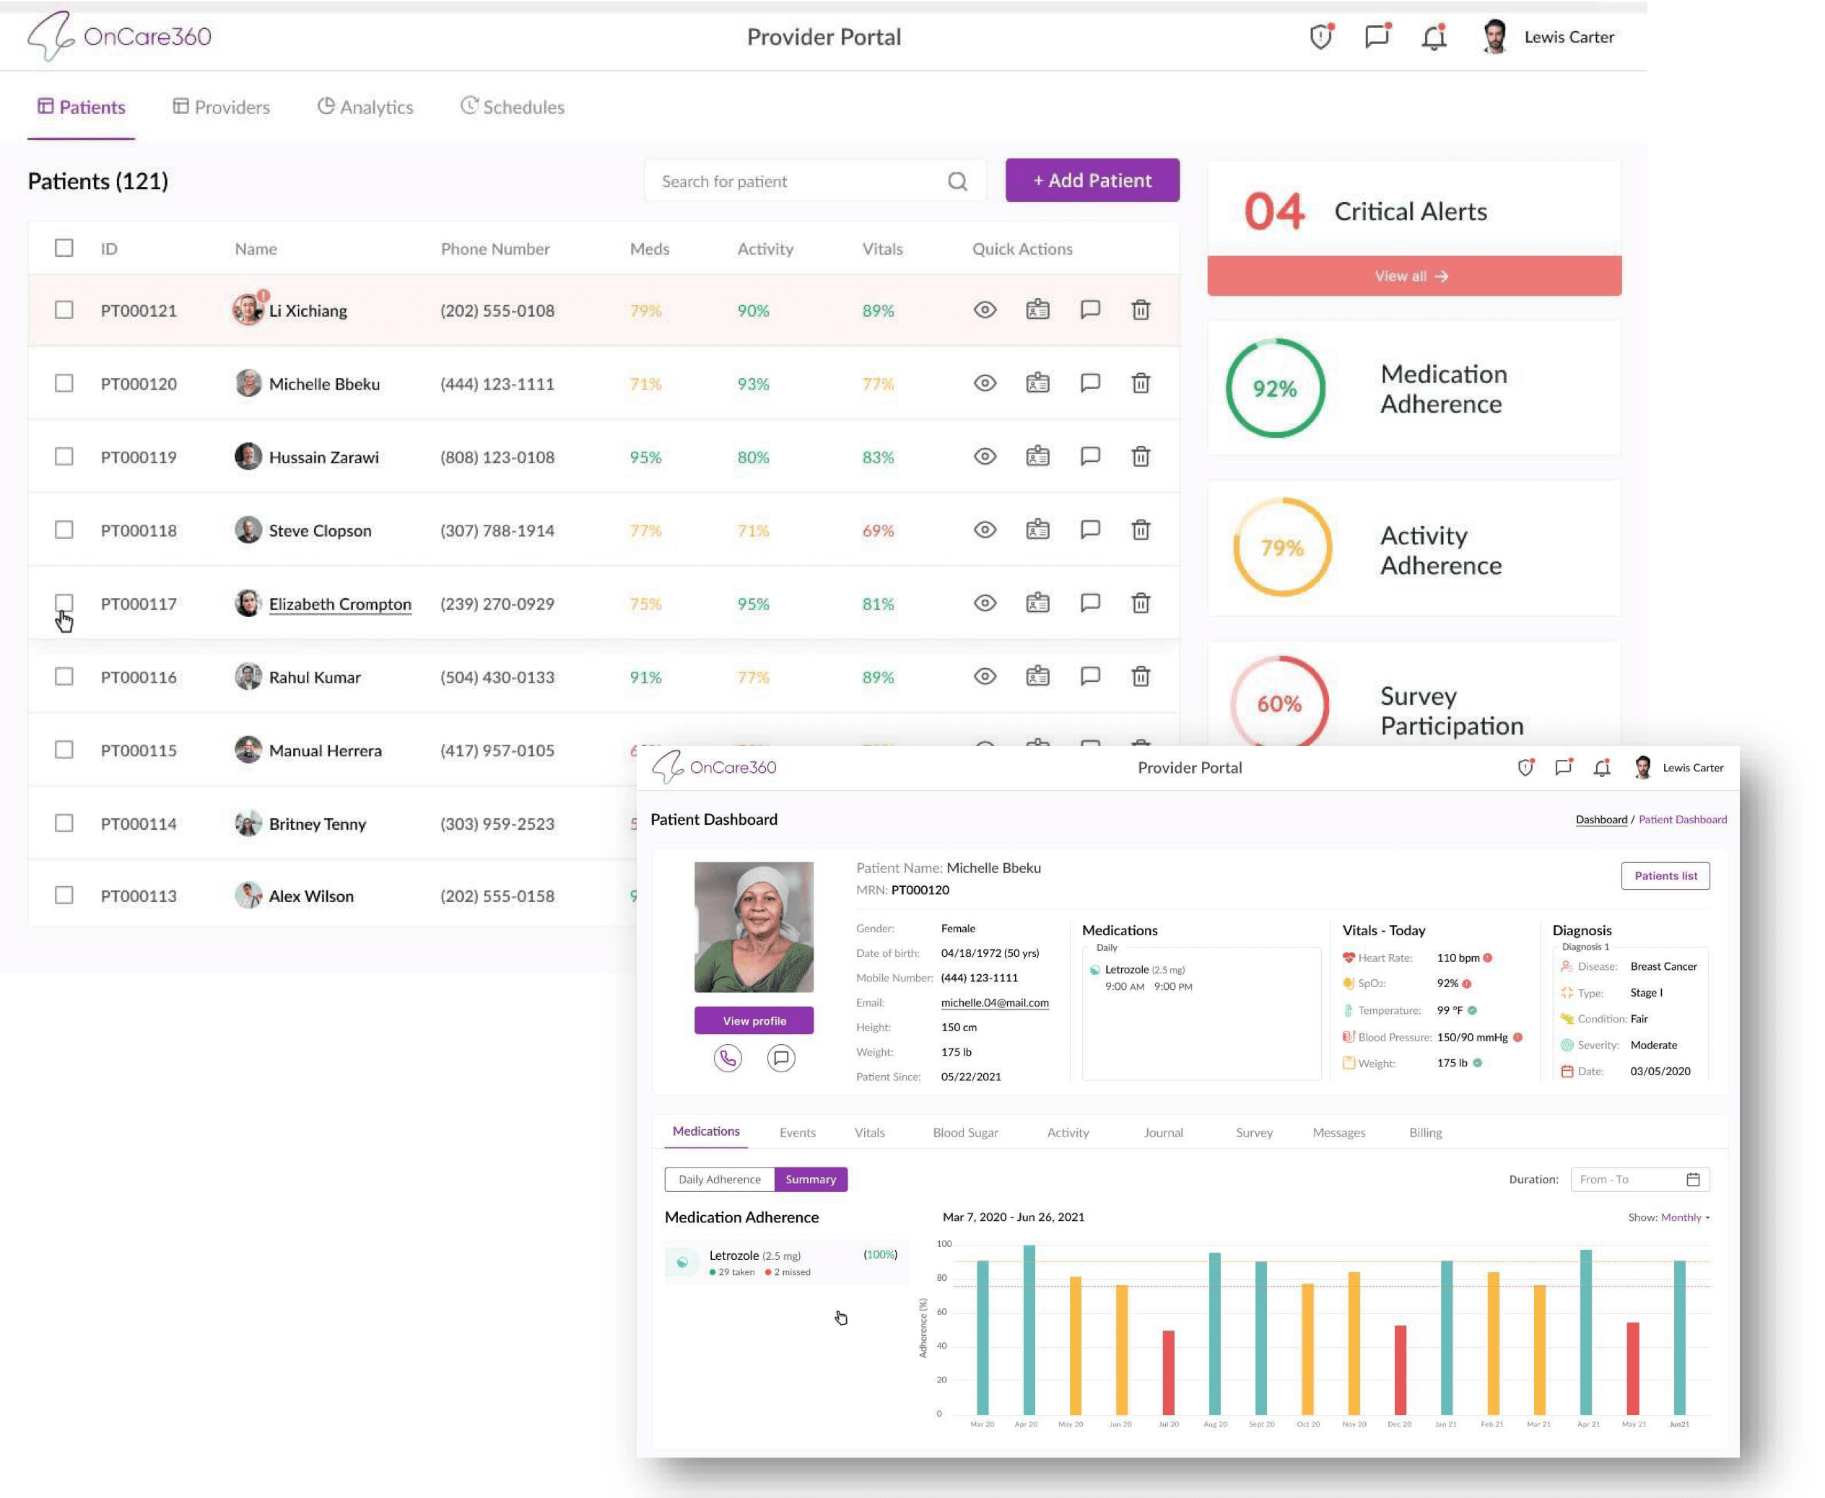Open the Vitals tab in Patient Dashboard
This screenshot has width=1825, height=1498.
point(869,1133)
